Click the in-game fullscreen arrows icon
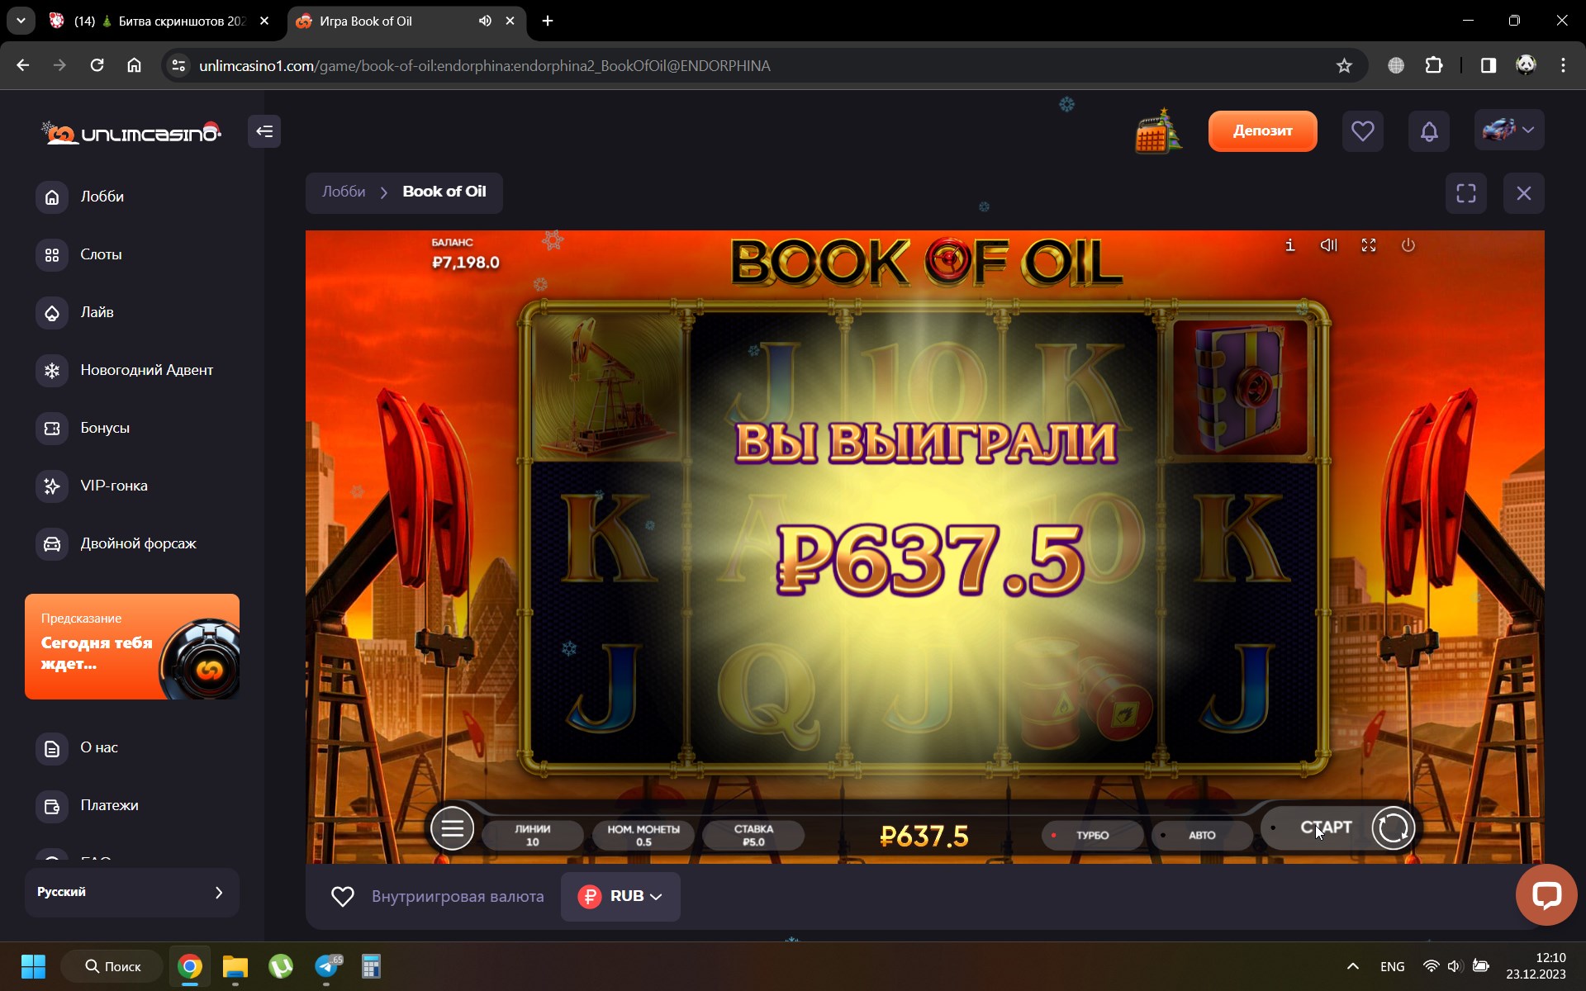1586x991 pixels. tap(1369, 245)
